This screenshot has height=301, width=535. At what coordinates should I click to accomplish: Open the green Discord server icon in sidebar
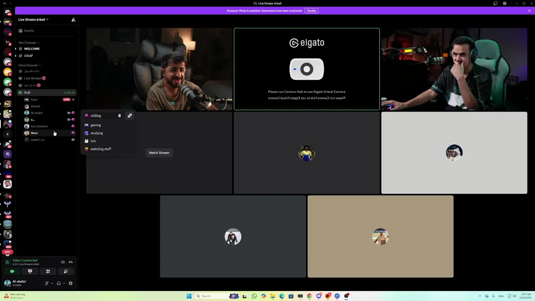click(8, 82)
